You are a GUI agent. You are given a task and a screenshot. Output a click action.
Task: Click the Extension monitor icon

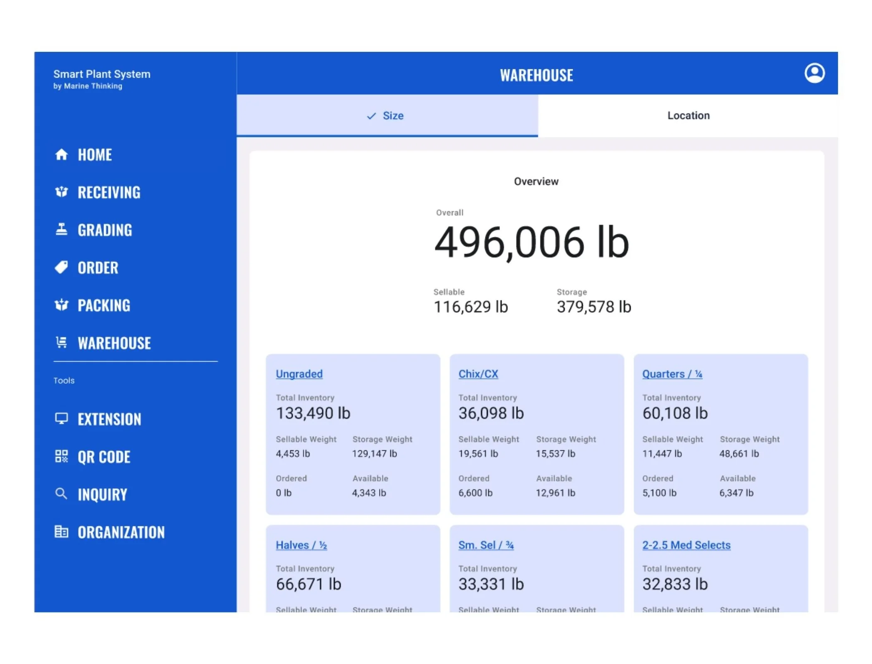pos(61,418)
